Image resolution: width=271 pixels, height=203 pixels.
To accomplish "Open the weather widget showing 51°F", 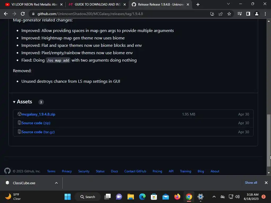I will [x=13, y=197].
